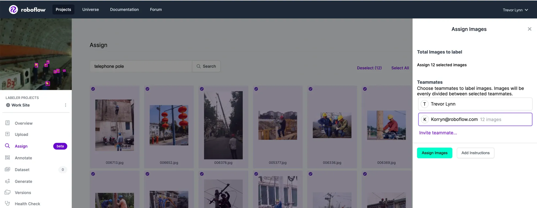Click the Search button
The width and height of the screenshot is (537, 208).
click(206, 66)
